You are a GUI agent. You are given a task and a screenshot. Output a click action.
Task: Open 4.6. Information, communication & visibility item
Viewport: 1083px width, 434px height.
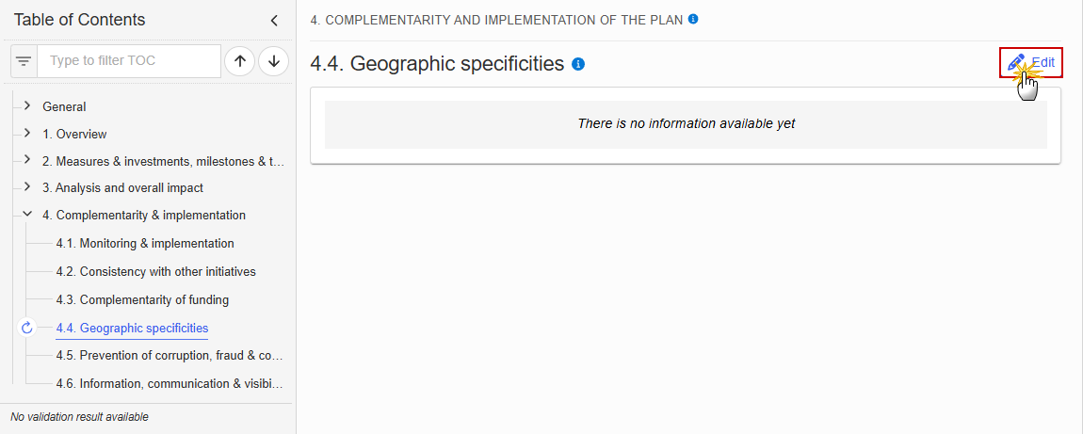170,383
